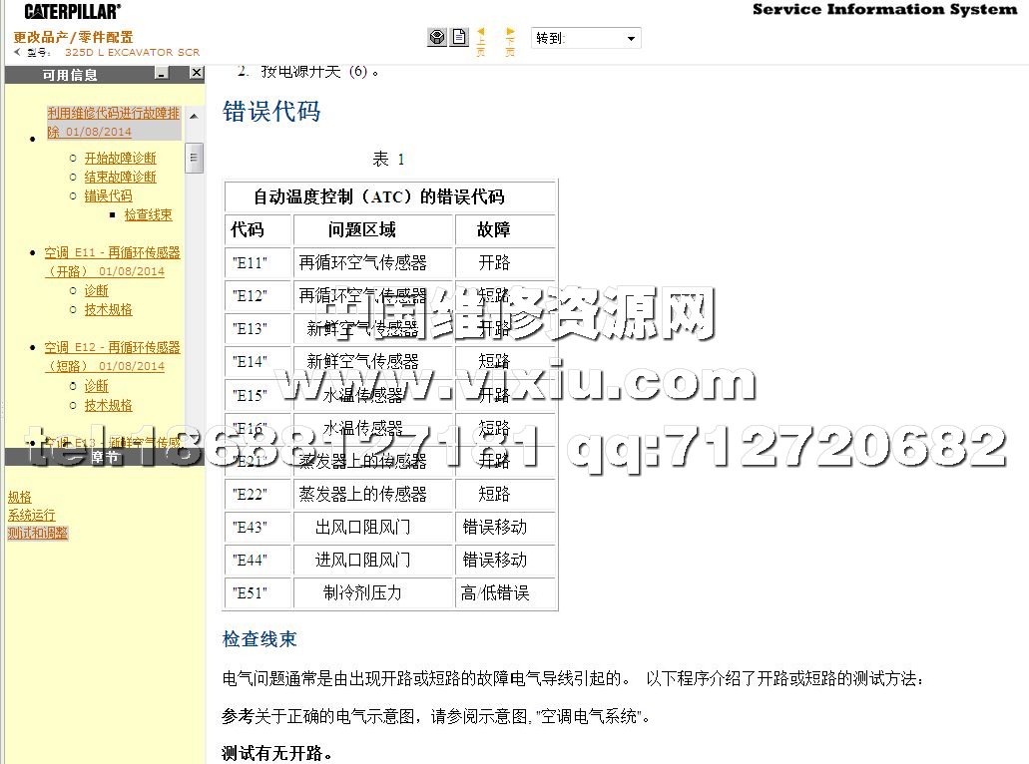Click the document page icon in the toolbar
Viewport: 1029px width, 764px height.
(459, 38)
